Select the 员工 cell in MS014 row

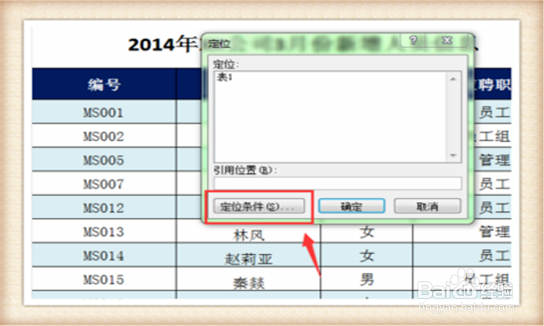462,255
